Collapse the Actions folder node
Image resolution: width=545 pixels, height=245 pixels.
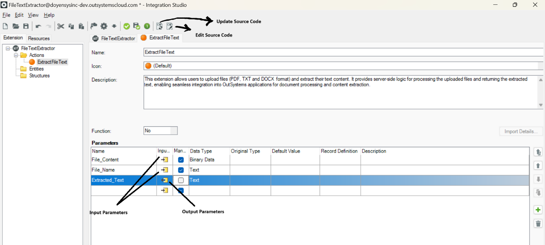coord(16,55)
